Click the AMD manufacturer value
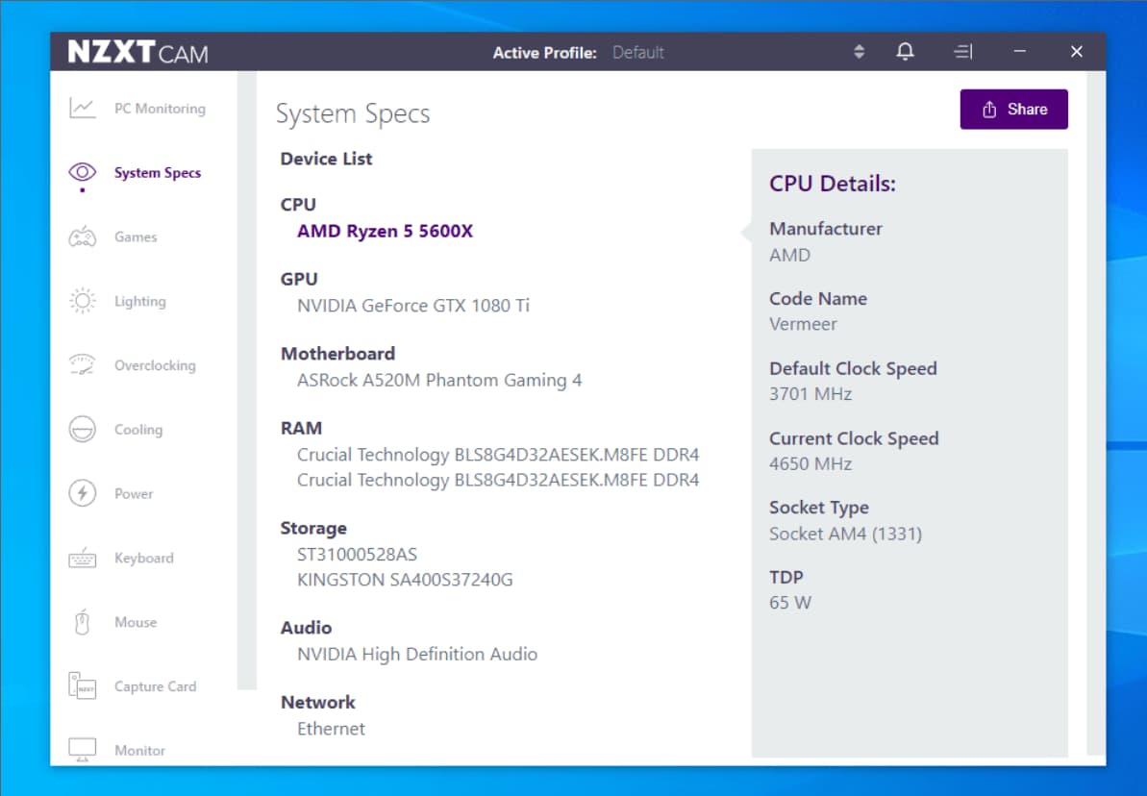Screen dimensions: 1147x796 790,256
